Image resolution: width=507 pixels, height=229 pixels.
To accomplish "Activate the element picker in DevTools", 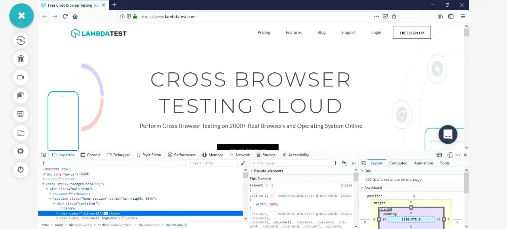I will [x=43, y=155].
